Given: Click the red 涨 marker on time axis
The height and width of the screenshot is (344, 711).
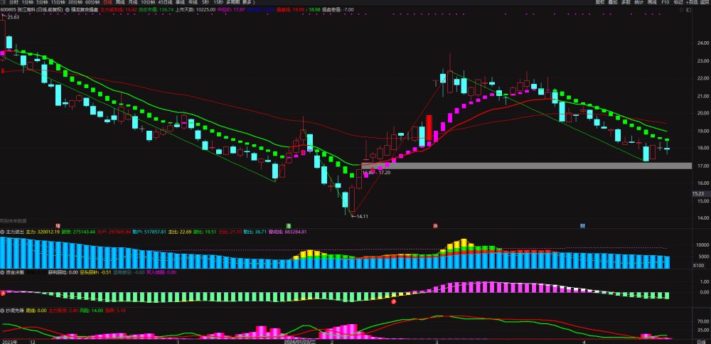Looking at the screenshot, I should [435, 225].
